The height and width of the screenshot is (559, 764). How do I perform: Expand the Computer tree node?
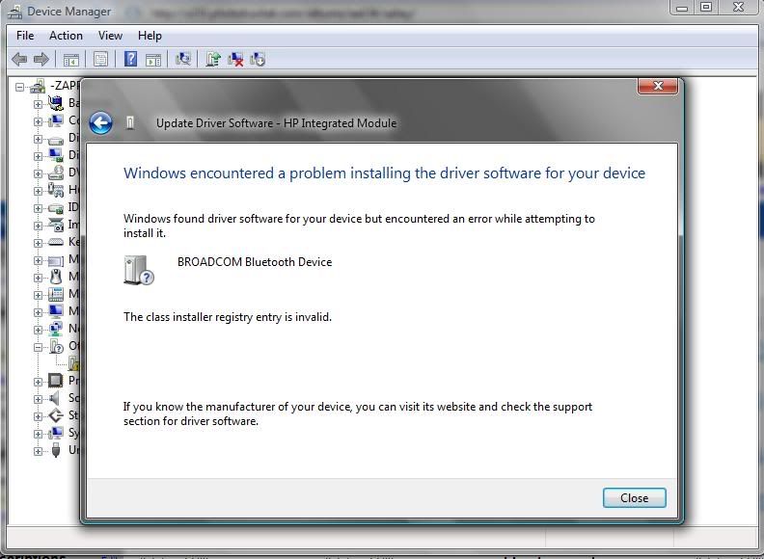38,121
